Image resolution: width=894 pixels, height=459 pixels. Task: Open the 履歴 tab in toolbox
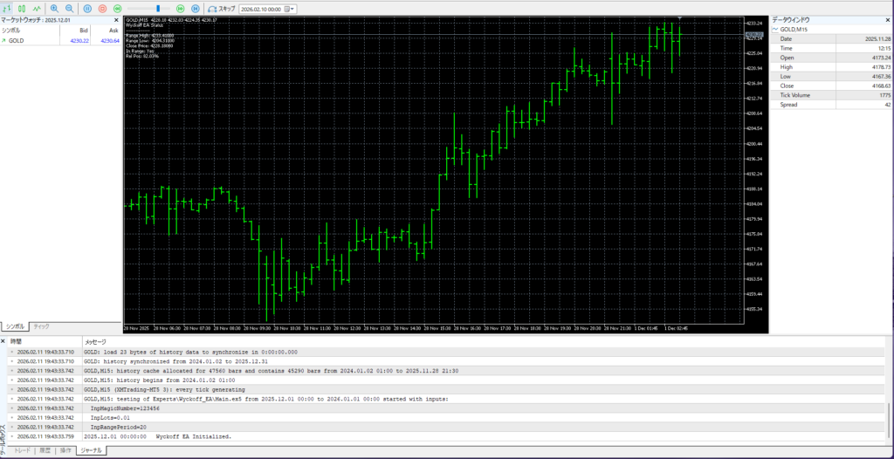point(44,450)
